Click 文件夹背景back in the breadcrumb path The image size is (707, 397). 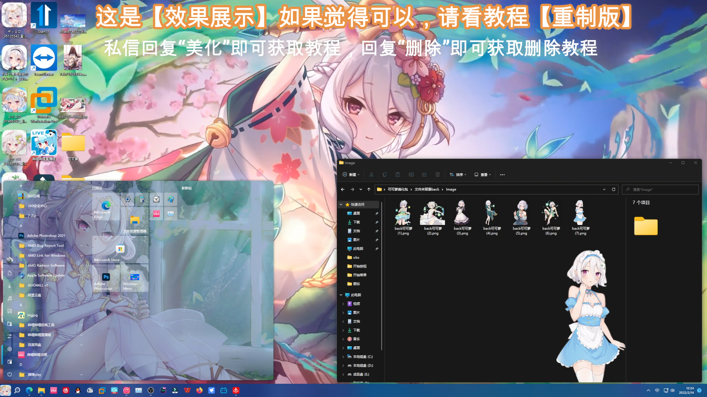point(427,189)
